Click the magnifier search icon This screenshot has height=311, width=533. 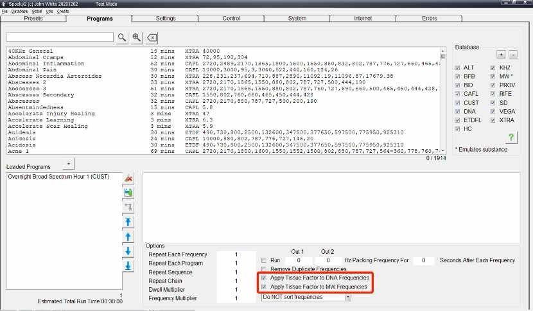click(122, 37)
